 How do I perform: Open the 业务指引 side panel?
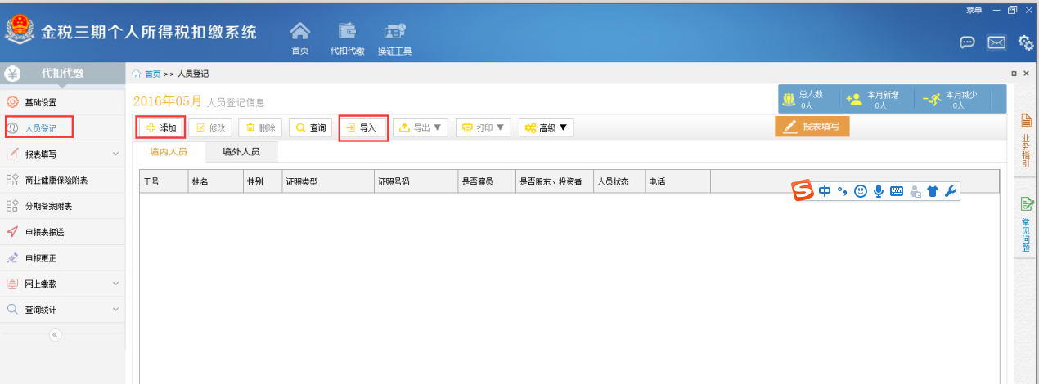(1026, 139)
